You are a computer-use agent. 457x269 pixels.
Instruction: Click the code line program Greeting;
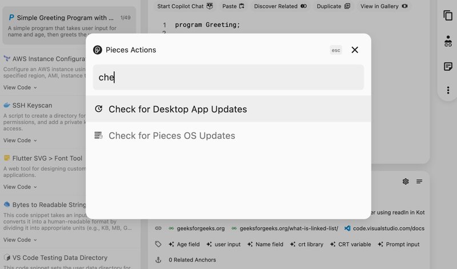[207, 25]
